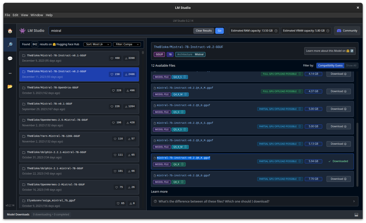This screenshot has width=366, height=223.
Task: Click the RAM capacity help icon
Action: point(276,31)
